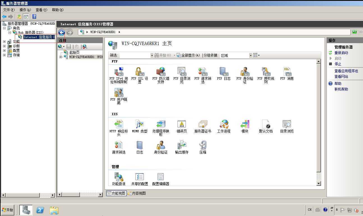Click the 筛选 filter input field
Viewport: 363px width, 216px height.
pos(135,55)
